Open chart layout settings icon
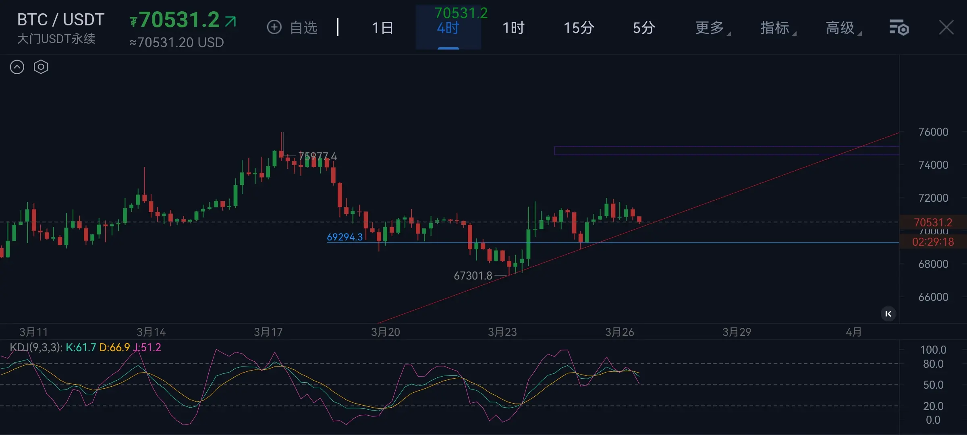 tap(899, 28)
